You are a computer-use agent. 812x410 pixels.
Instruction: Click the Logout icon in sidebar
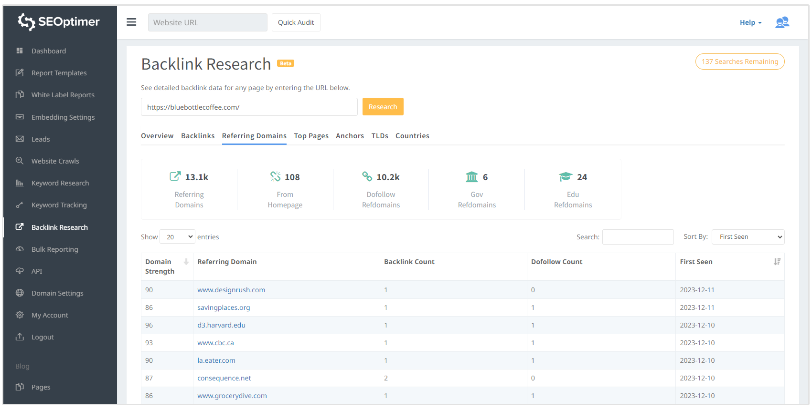click(20, 337)
